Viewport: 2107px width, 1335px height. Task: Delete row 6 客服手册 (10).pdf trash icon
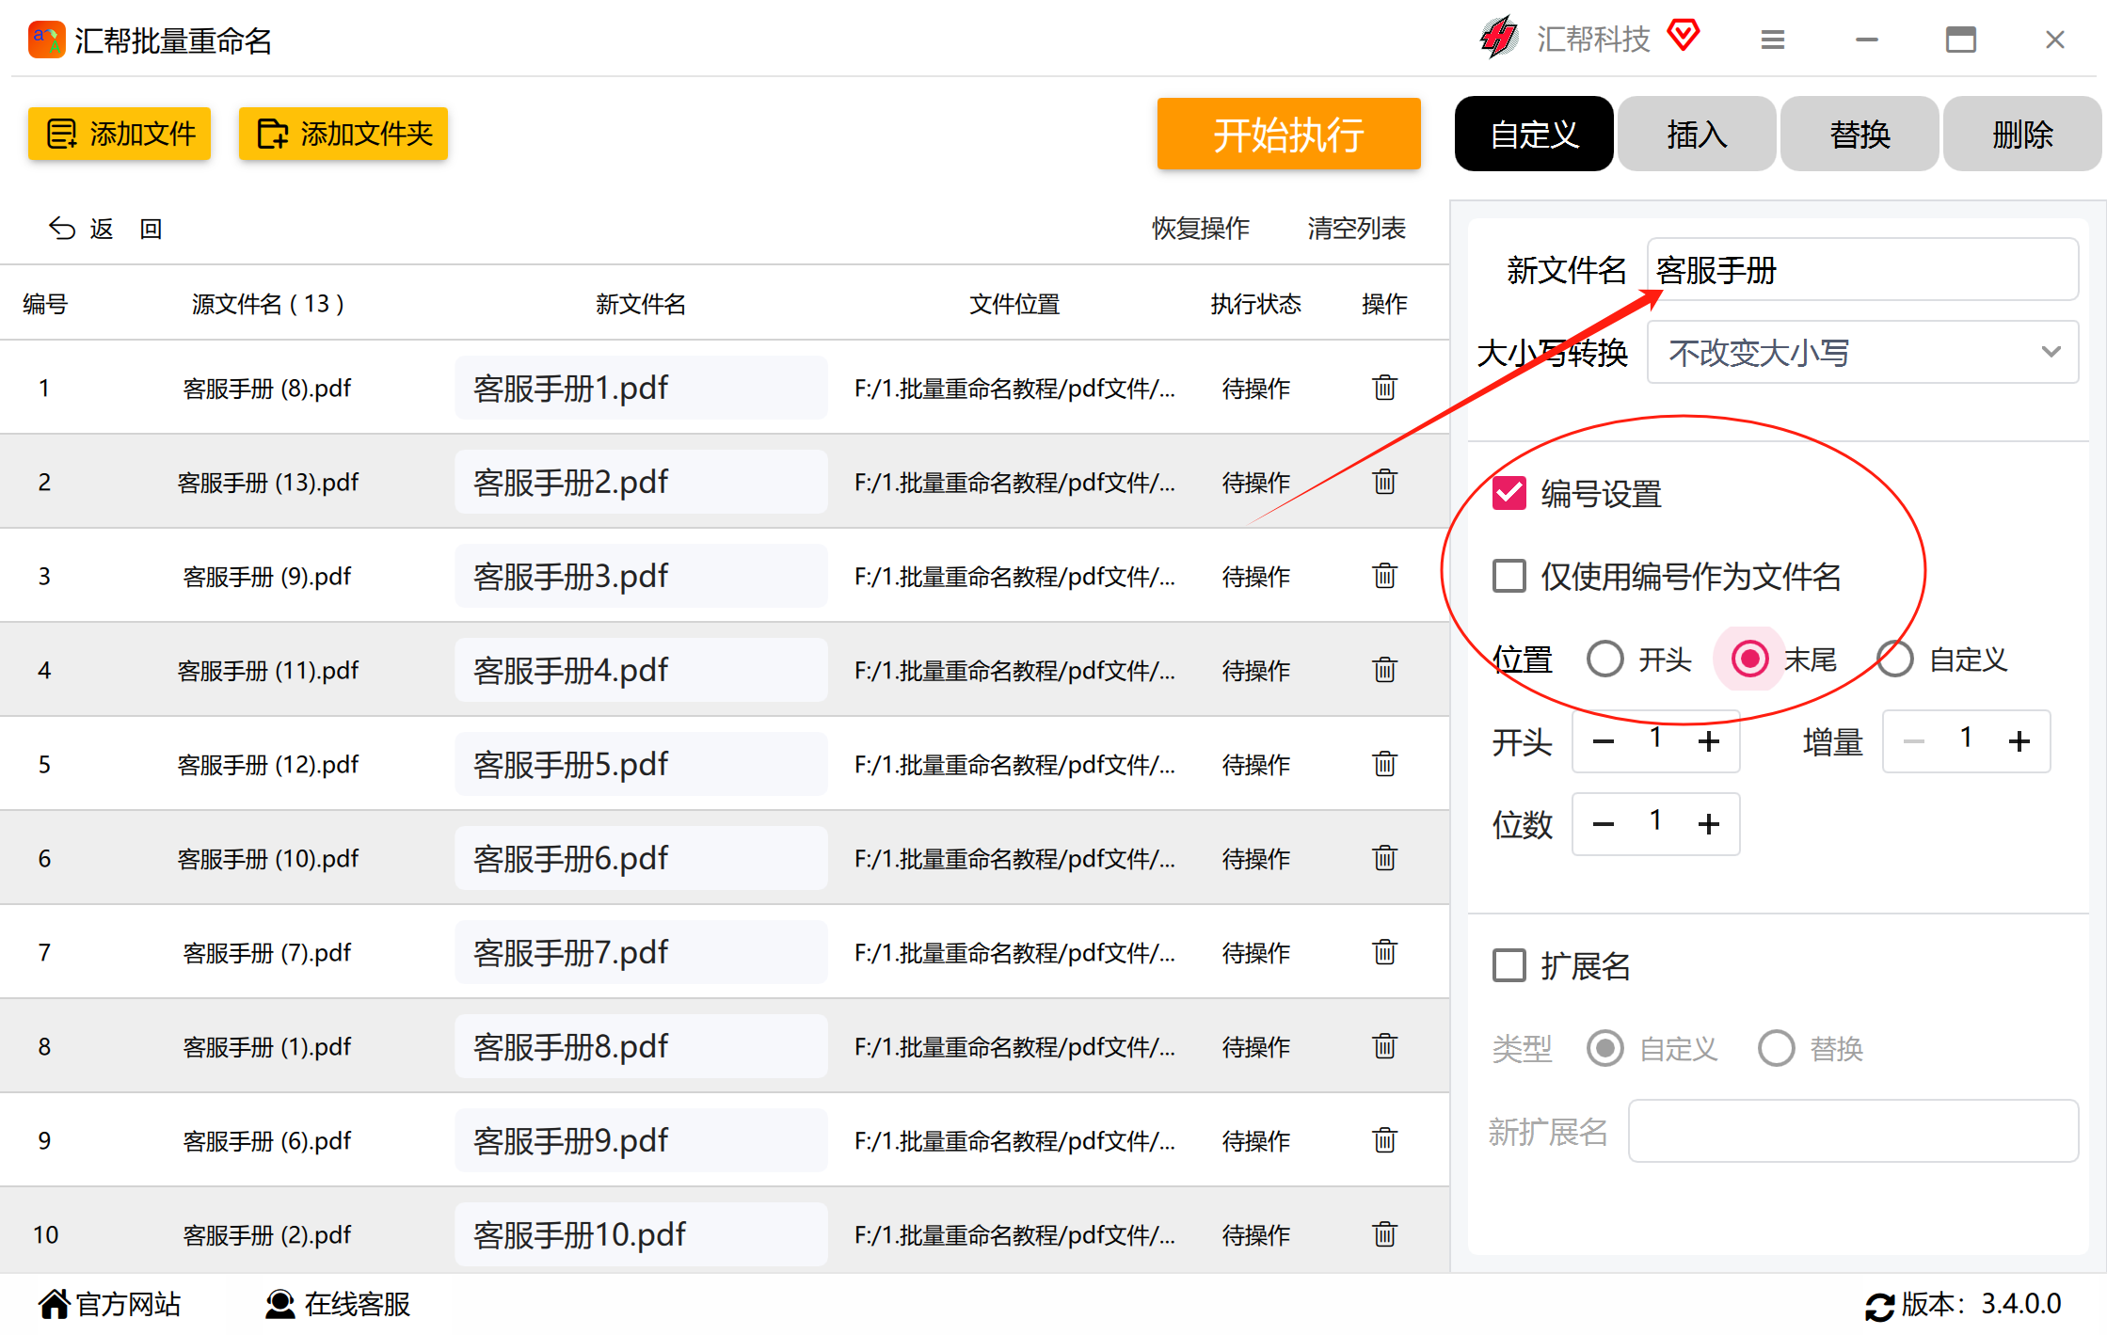pyautogui.click(x=1384, y=858)
